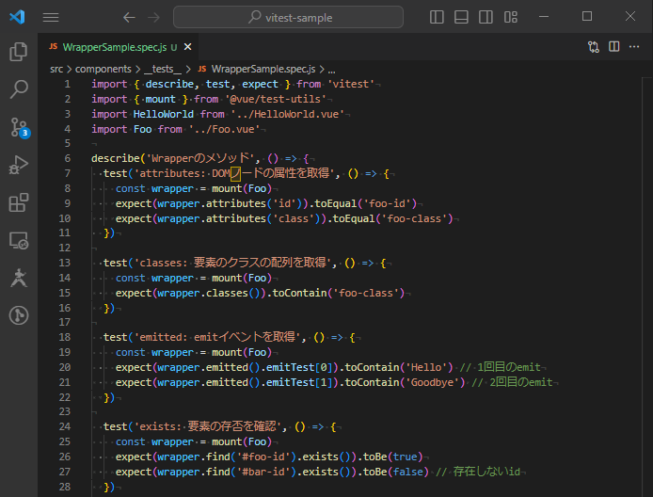Click toEqual('foo-class') on line 10

[392, 218]
